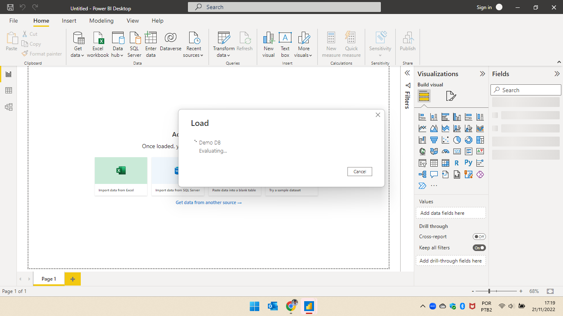Viewport: 563px width, 316px height.
Task: Click the Enter data ribbon button
Action: (151, 44)
